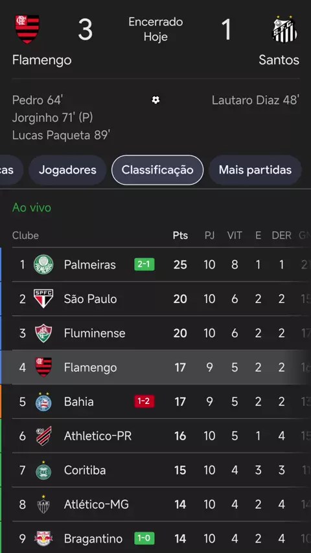This screenshot has width=311, height=553.
Task: Tap the Athletico-PR club logo
Action: (43, 436)
